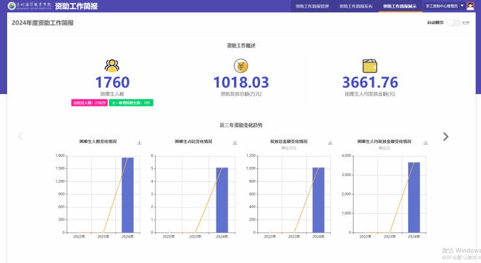This screenshot has width=481, height=263.
Task: Switch to the 资助工作简报发布 tab
Action: 356,6
